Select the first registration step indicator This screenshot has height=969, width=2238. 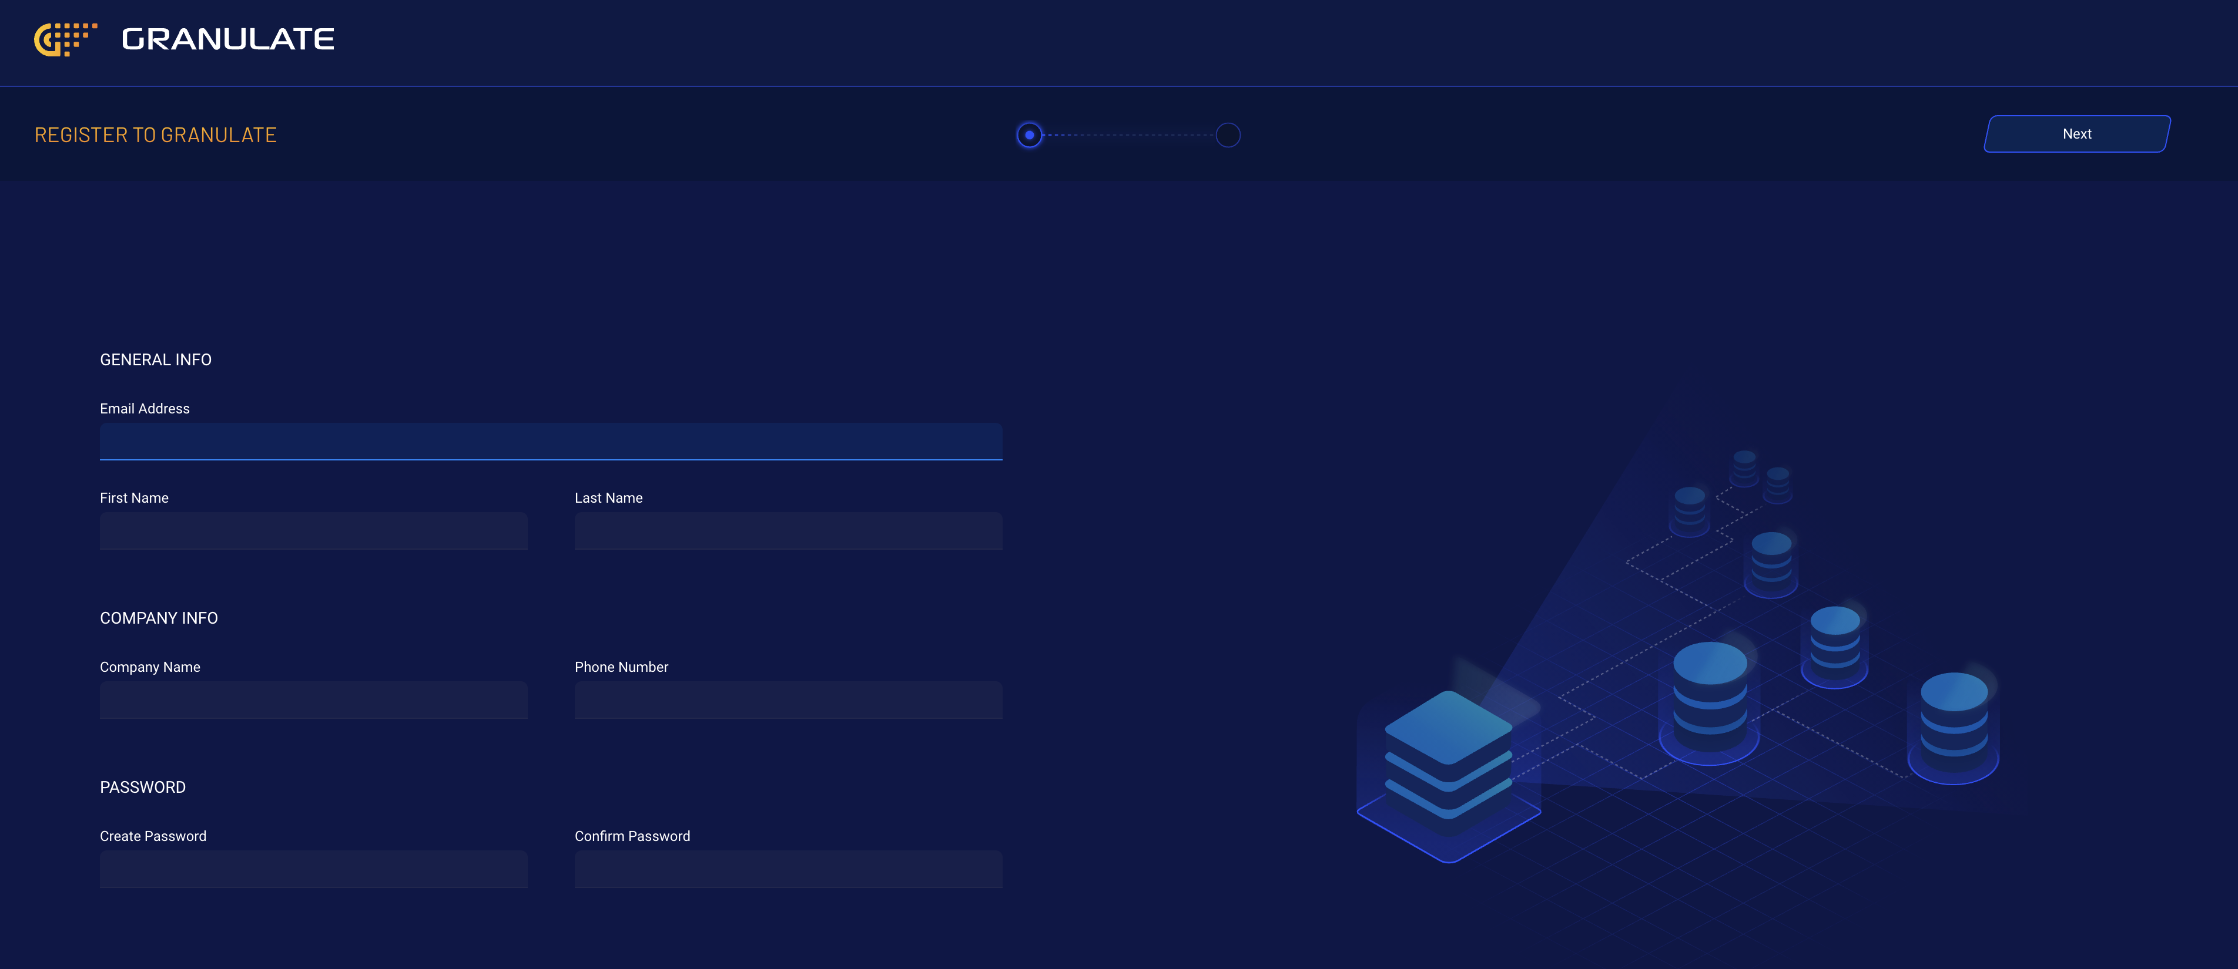click(1030, 136)
